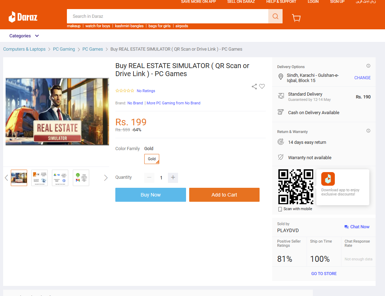Screen dimensions: 385x296
Task: Select the Gold color option
Action: [152, 159]
